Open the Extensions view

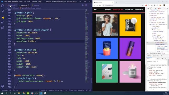(2, 27)
